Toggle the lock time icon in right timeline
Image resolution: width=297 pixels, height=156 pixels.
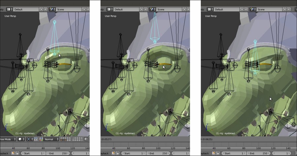pyautogui.click(x=218, y=153)
